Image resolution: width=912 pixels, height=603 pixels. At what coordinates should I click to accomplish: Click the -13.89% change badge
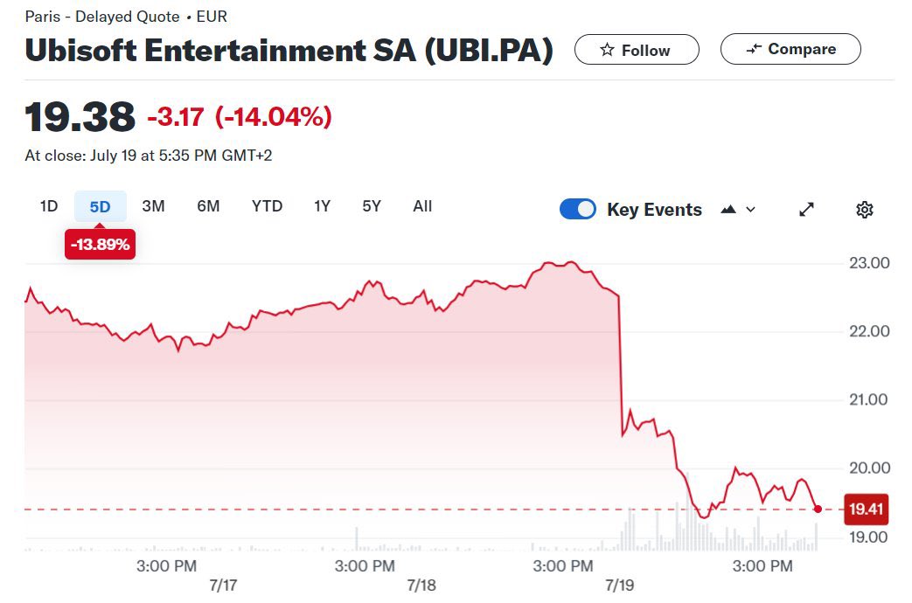(101, 245)
